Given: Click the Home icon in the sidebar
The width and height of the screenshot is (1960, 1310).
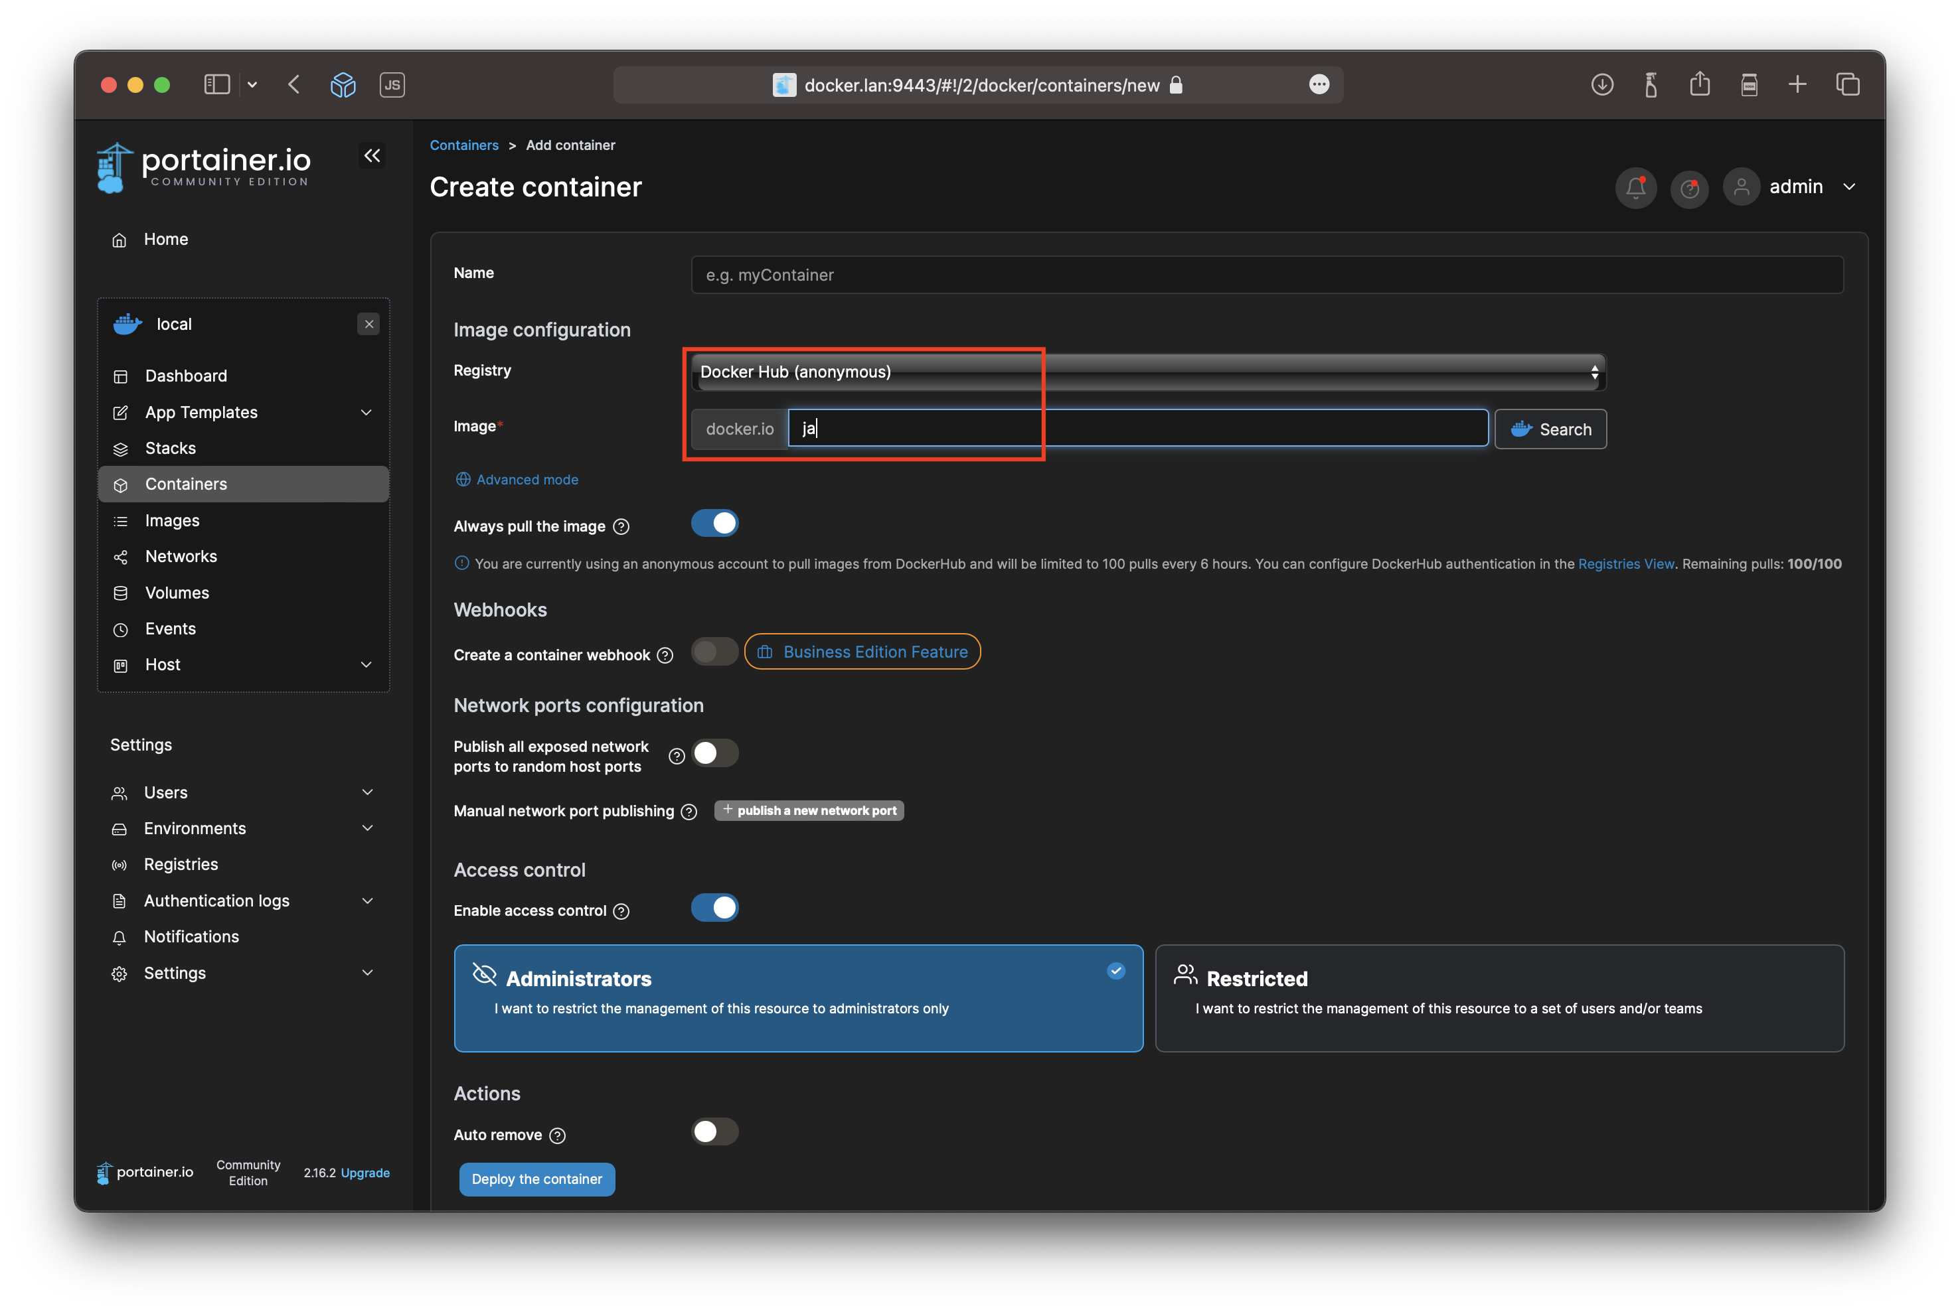Looking at the screenshot, I should (x=120, y=239).
